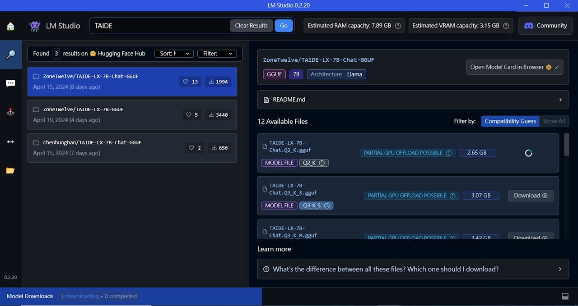The width and height of the screenshot is (578, 306).
Task: Click info icon beside Q3_K_S GPU offload label
Action: [453, 196]
